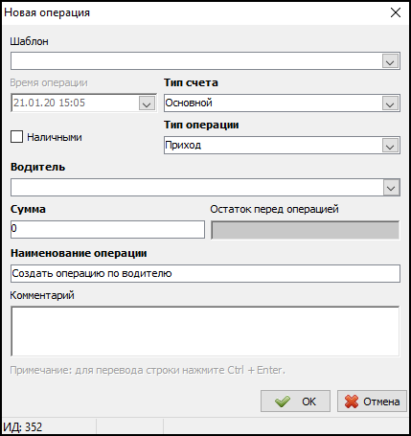Click the Остаток перед операцией field
Image resolution: width=411 pixels, height=436 pixels.
[x=306, y=230]
